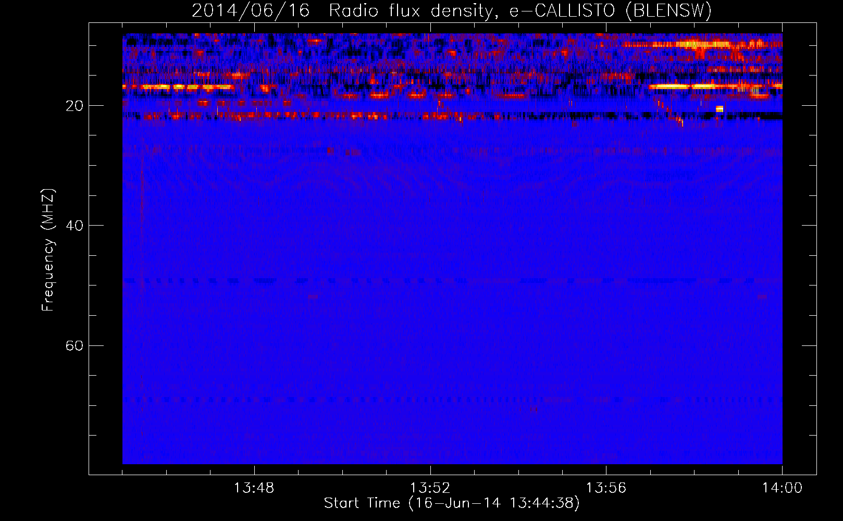The height and width of the screenshot is (521, 843).
Task: Click the 13:52 time tick label
Action: click(x=430, y=488)
